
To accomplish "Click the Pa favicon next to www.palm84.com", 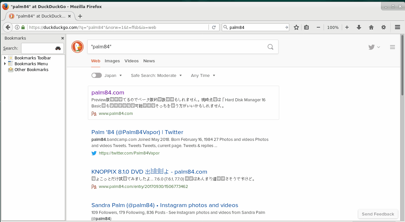I will (x=94, y=114).
